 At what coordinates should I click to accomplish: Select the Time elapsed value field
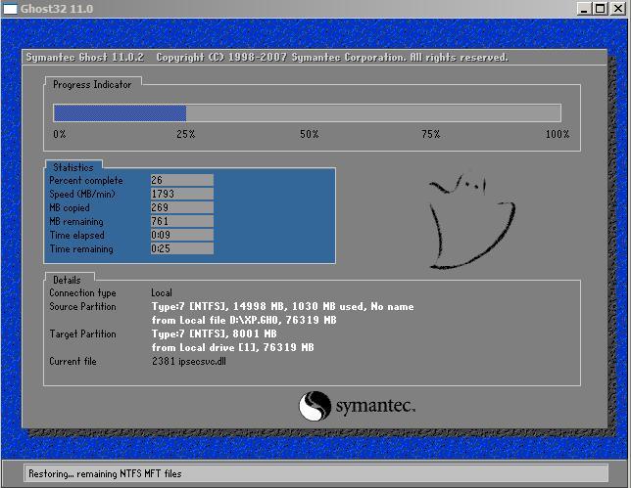coord(181,236)
